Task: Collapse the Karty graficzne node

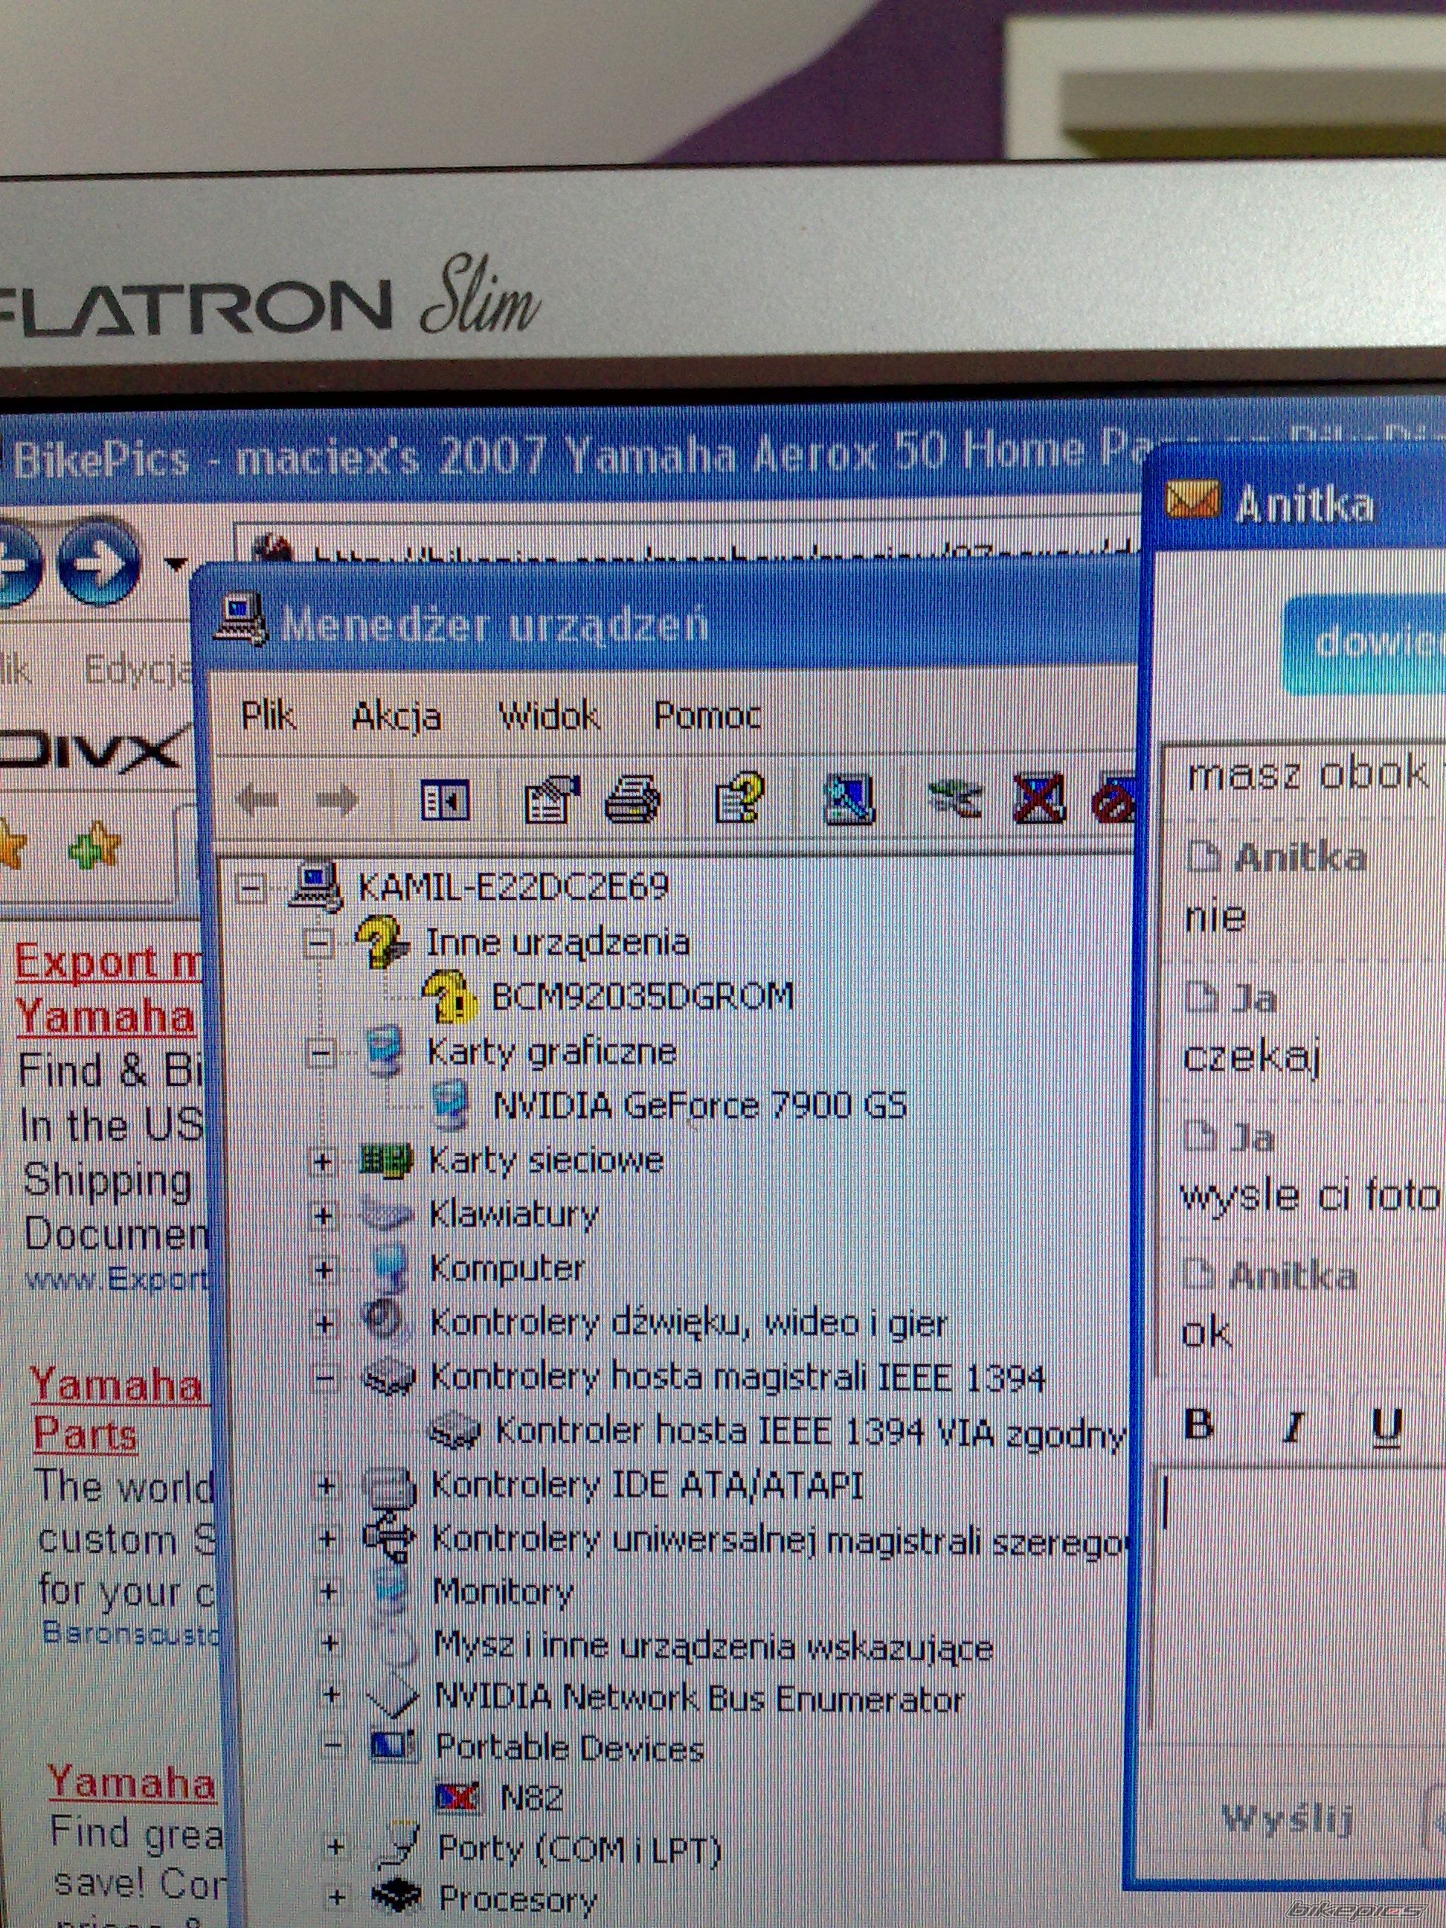Action: pos(321,1054)
